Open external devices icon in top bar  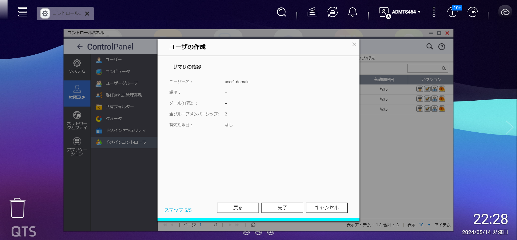tap(333, 12)
